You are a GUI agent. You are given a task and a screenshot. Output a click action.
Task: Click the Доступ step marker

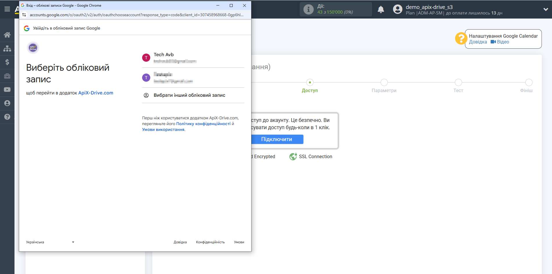tap(310, 83)
